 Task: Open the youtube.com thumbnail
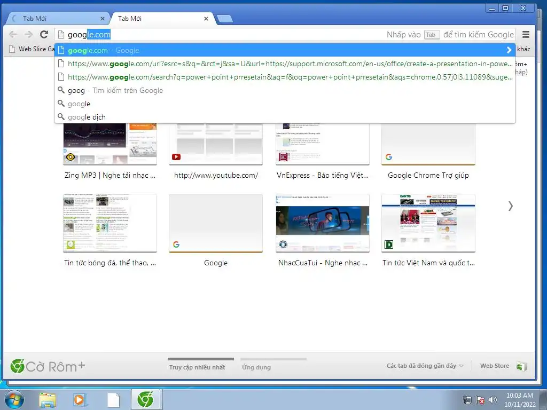coord(216,144)
